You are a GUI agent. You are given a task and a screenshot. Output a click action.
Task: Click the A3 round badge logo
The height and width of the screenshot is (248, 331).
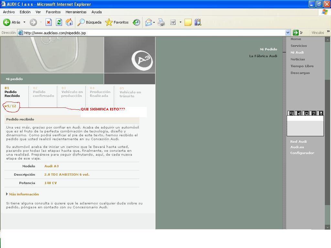[x=142, y=60]
